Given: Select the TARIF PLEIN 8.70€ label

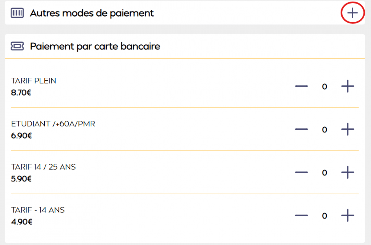Looking at the screenshot, I should tap(34, 86).
